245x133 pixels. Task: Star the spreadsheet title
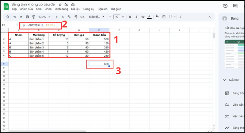tap(60, 5)
